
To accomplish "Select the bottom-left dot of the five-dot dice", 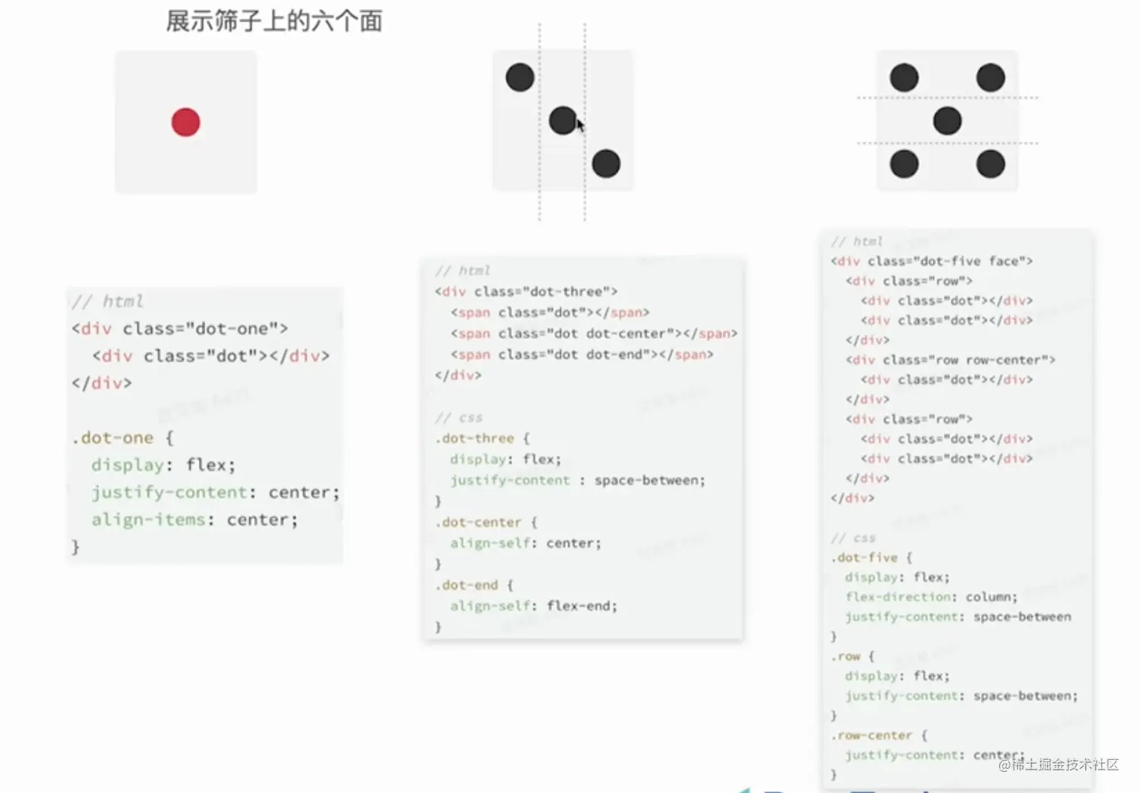I will tap(904, 164).
